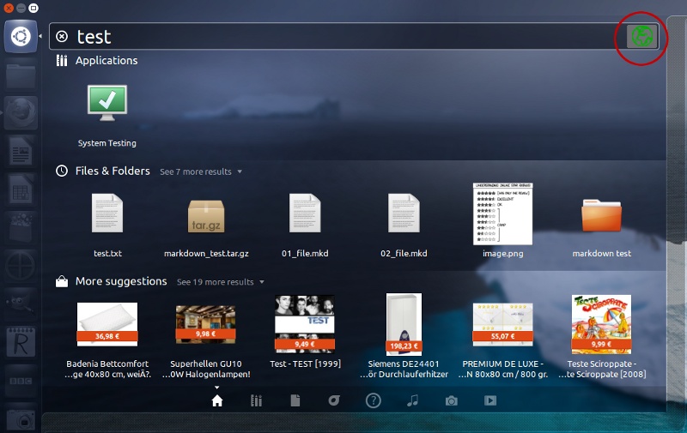Expand See 19 more results suggestions

[220, 281]
